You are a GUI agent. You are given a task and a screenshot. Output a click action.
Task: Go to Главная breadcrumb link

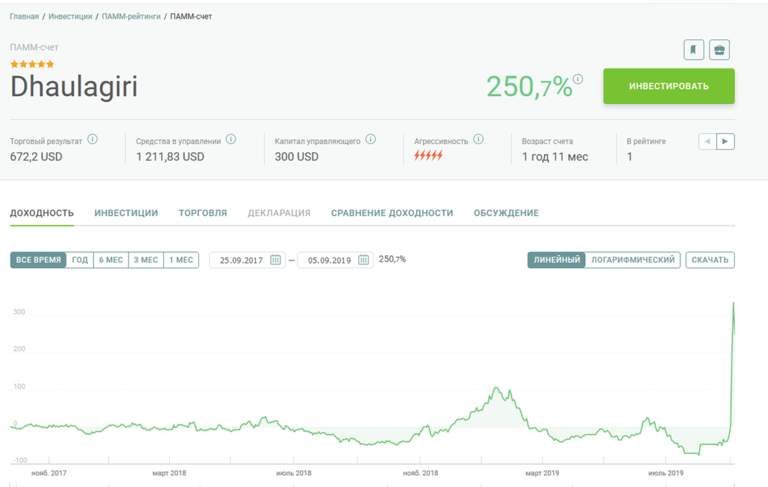25,16
